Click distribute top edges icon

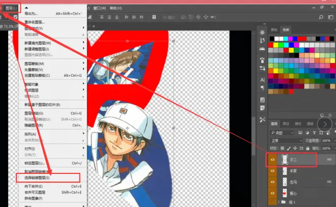coord(102,17)
